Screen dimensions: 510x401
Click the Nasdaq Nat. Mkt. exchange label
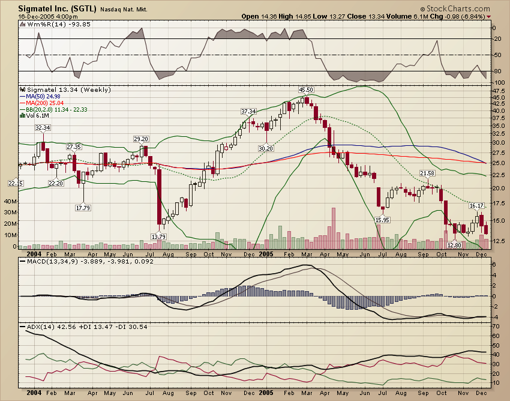coord(124,10)
